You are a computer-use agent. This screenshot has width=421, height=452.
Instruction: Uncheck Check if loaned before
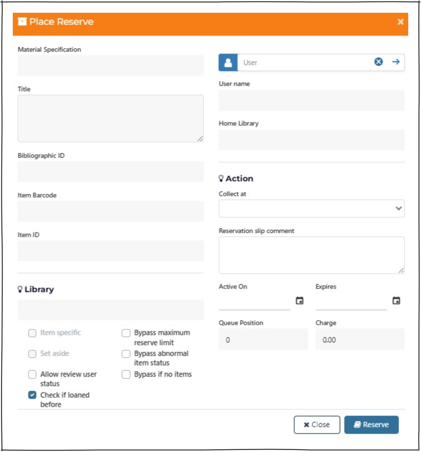pyautogui.click(x=32, y=395)
